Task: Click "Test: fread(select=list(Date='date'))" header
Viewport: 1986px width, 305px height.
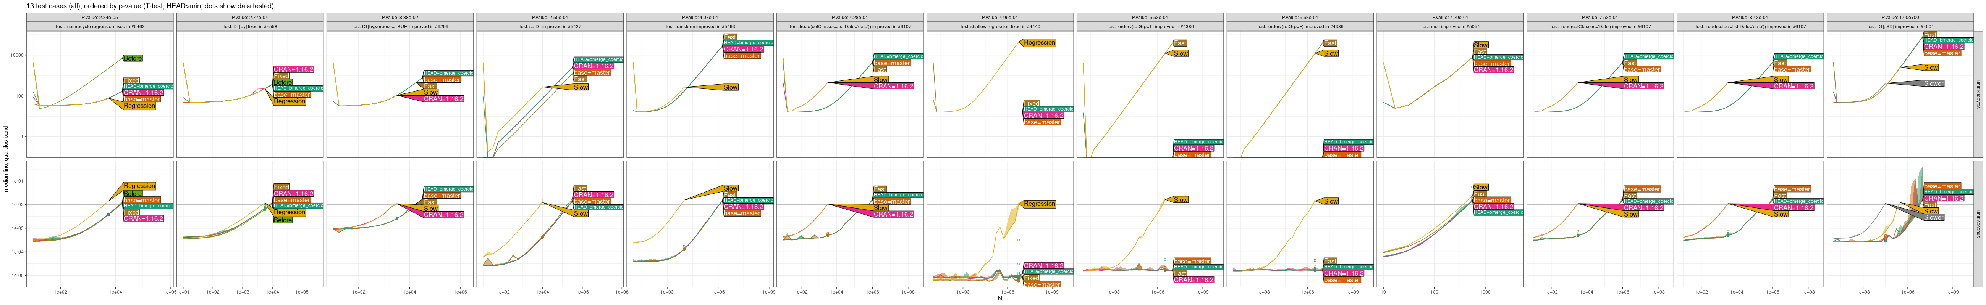Action: click(x=1749, y=26)
